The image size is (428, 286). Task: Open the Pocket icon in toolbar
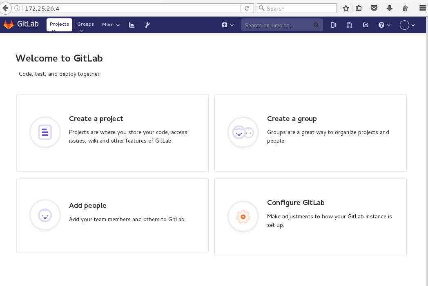[374, 8]
